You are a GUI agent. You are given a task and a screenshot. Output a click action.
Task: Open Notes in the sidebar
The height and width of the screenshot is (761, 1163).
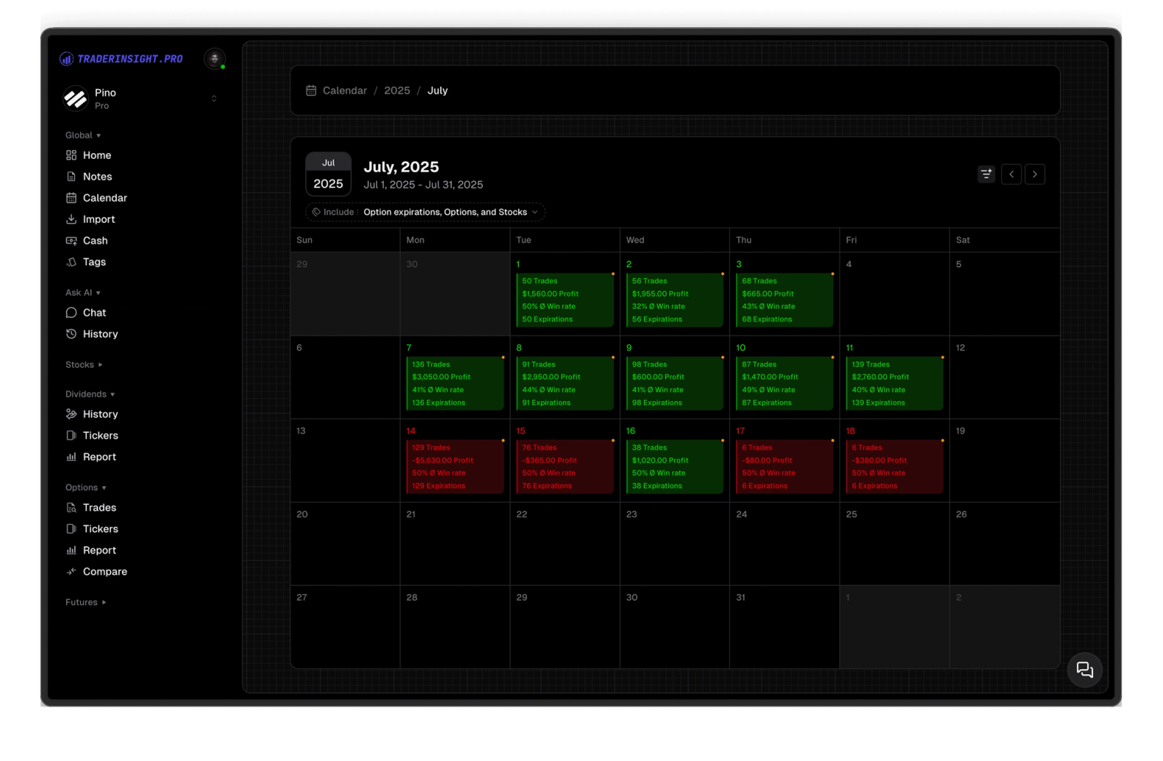click(x=97, y=176)
